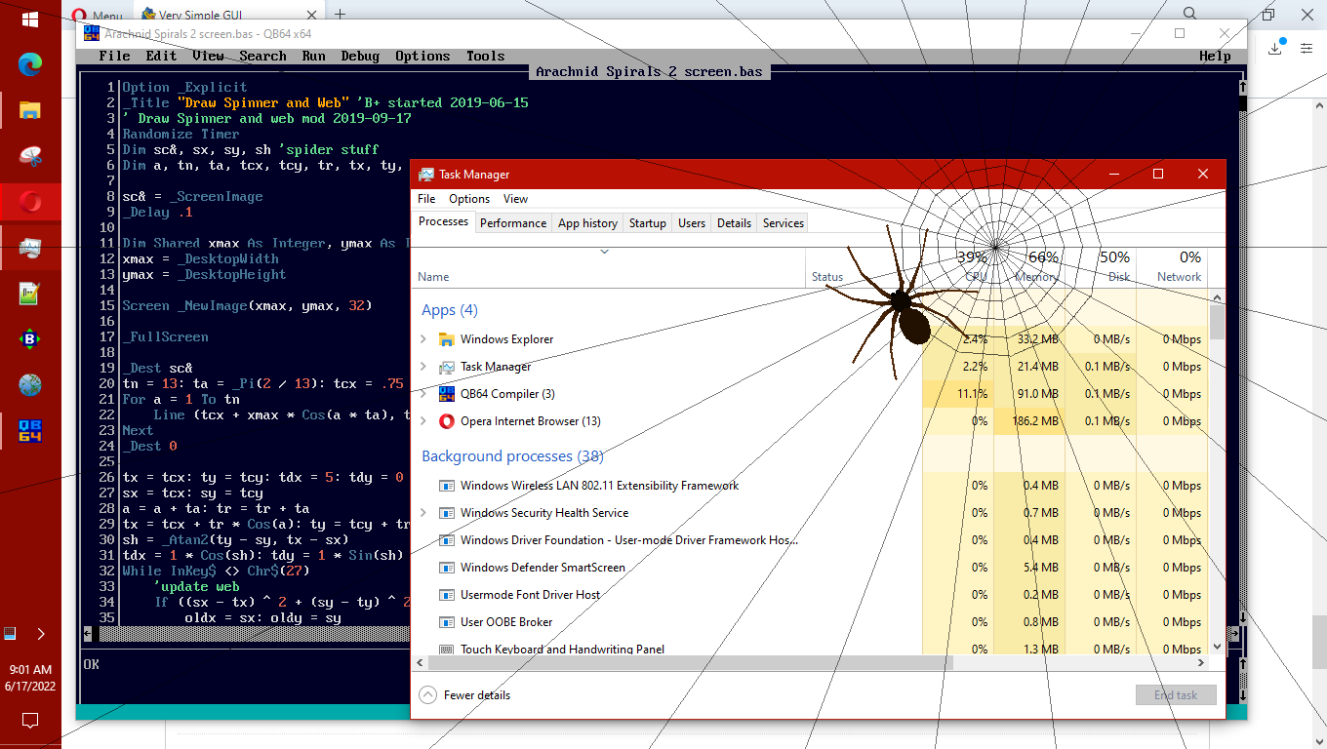Image resolution: width=1327 pixels, height=749 pixels.
Task: Open Task Manager's File menu
Action: coord(426,199)
